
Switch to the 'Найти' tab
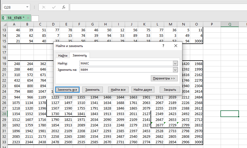(63, 56)
